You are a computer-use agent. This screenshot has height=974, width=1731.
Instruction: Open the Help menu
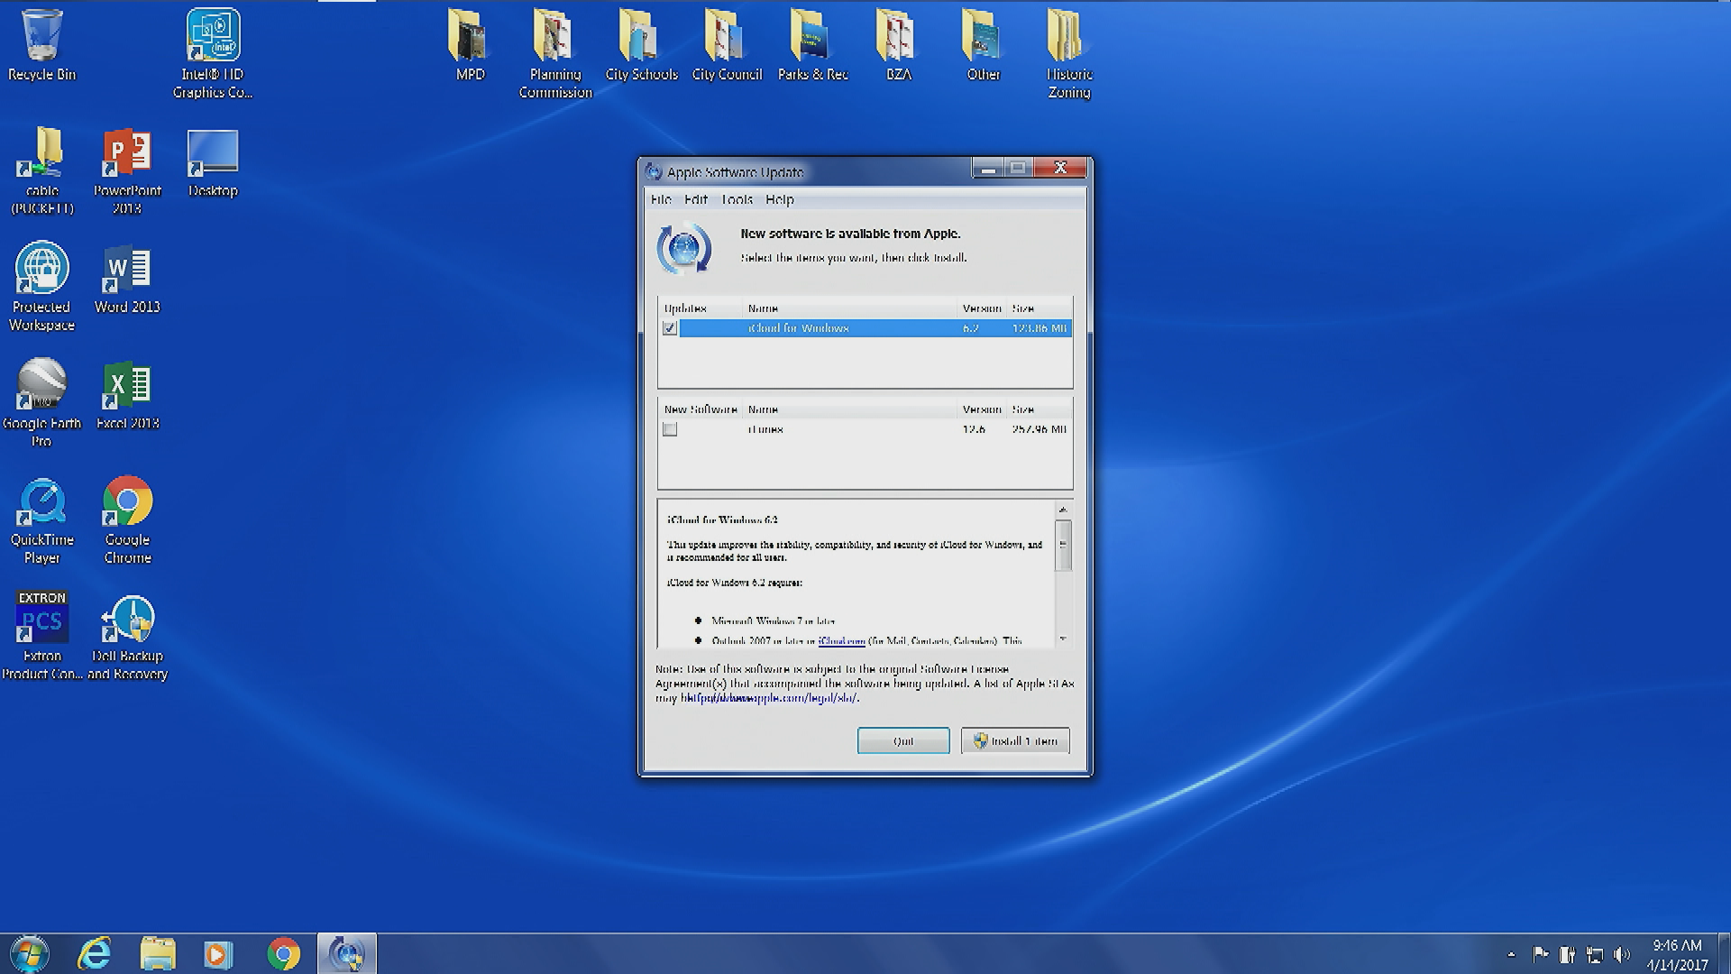(779, 199)
